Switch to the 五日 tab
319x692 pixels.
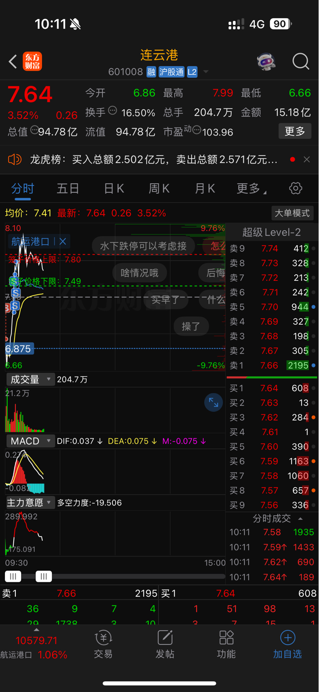pyautogui.click(x=68, y=188)
